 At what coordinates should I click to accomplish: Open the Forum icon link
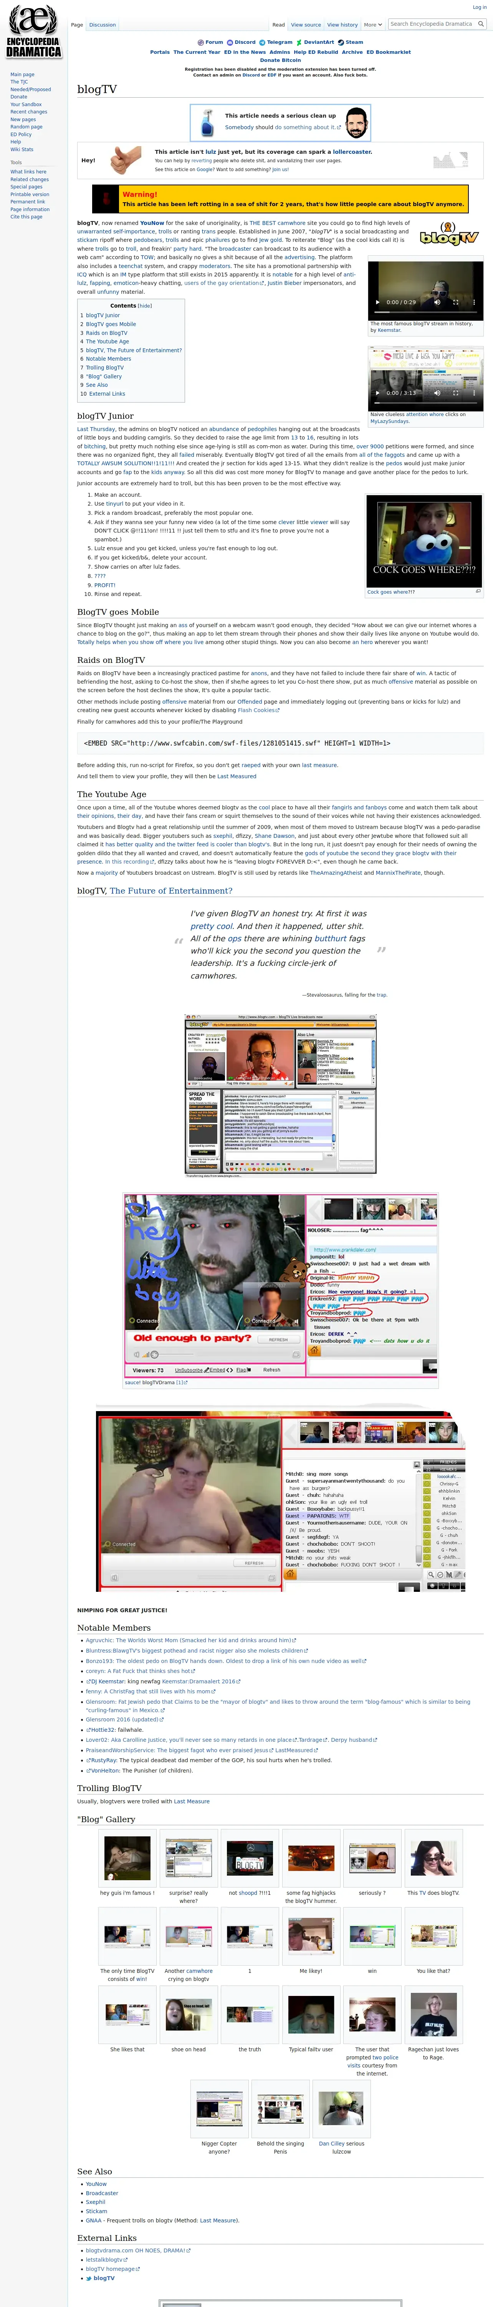coord(200,42)
